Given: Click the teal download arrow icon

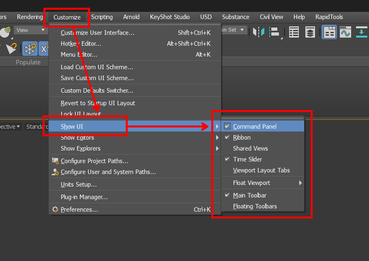Looking at the screenshot, I should (x=361, y=32).
